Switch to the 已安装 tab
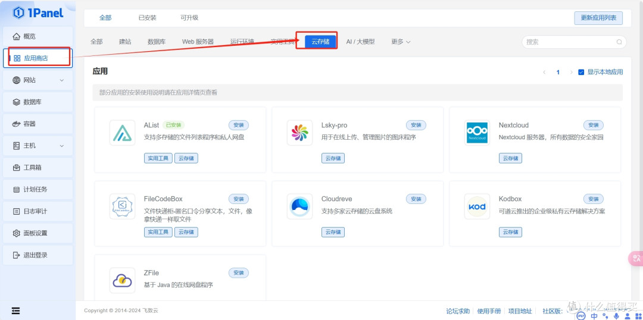 pyautogui.click(x=148, y=18)
